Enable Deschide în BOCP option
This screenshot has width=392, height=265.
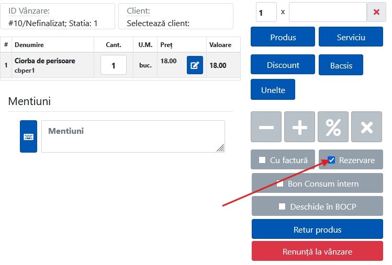tap(282, 206)
